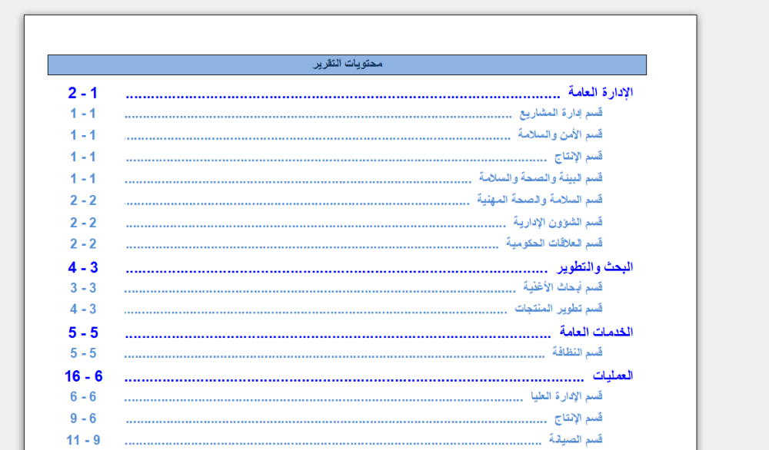Go to 'قسم إدارة المشاريع' entry
769x450 pixels.
[x=561, y=113]
